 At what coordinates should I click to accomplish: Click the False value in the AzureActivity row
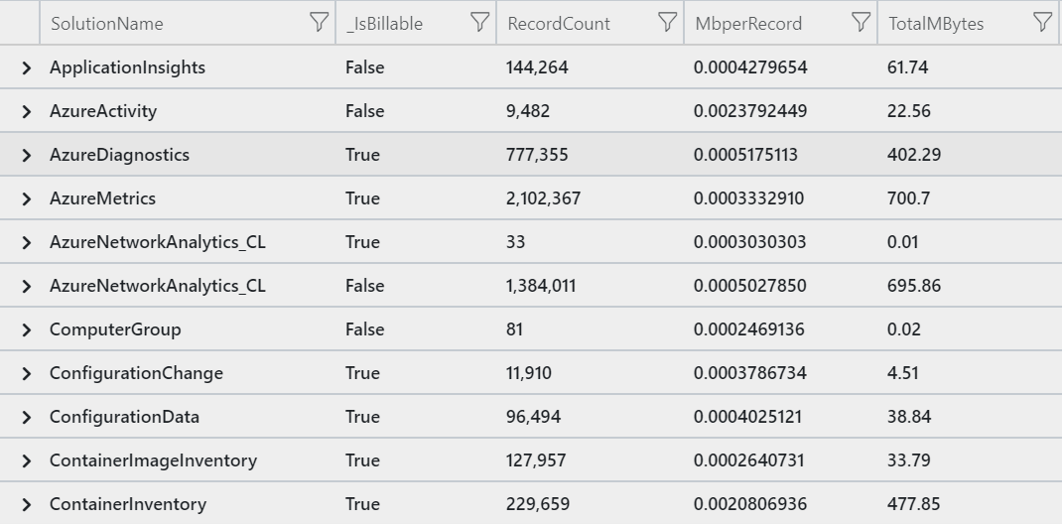click(364, 111)
